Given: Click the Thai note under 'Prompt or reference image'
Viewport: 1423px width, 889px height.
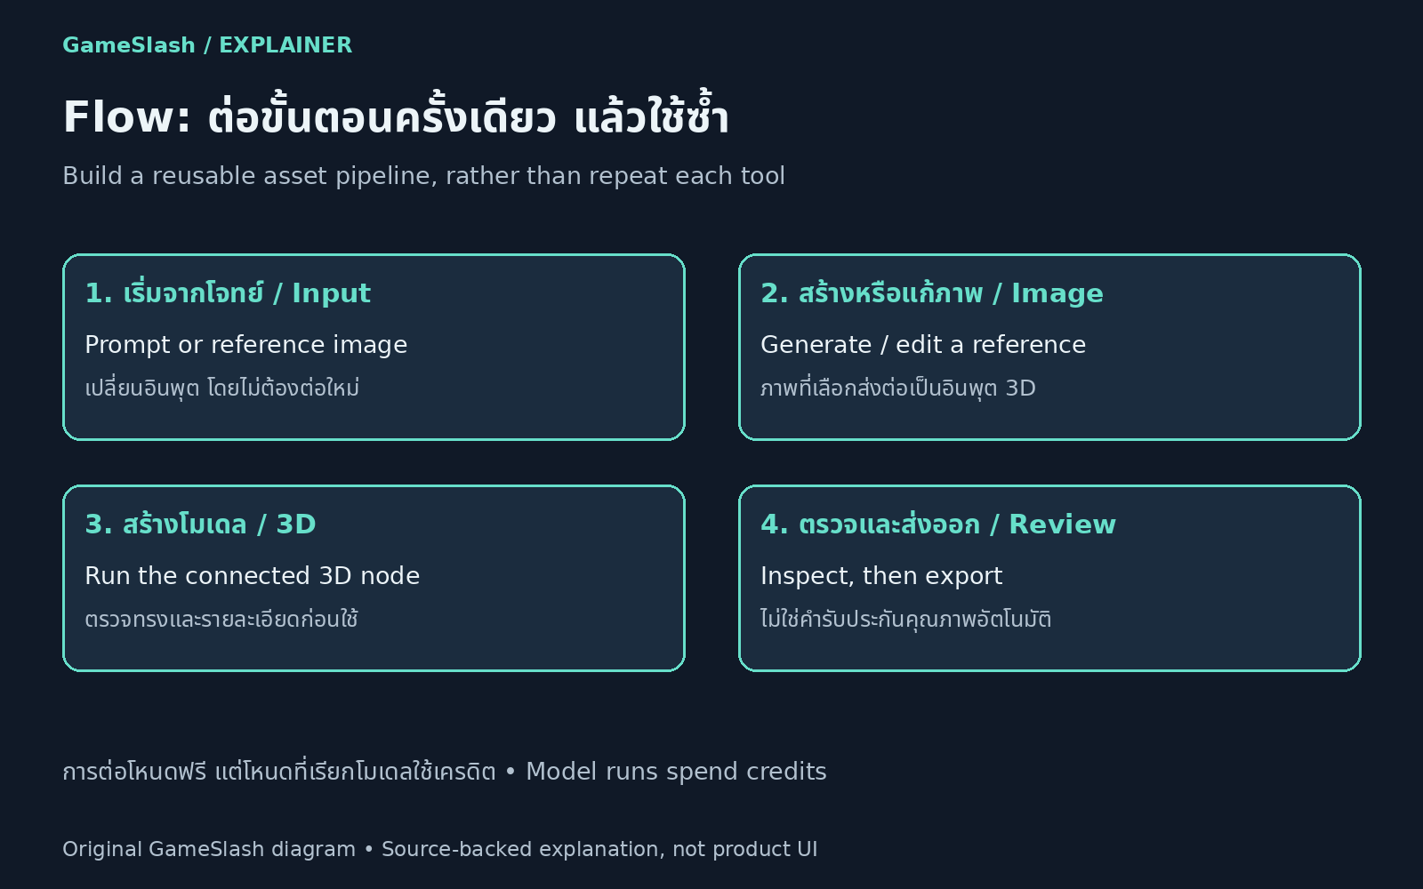Looking at the screenshot, I should 221,388.
